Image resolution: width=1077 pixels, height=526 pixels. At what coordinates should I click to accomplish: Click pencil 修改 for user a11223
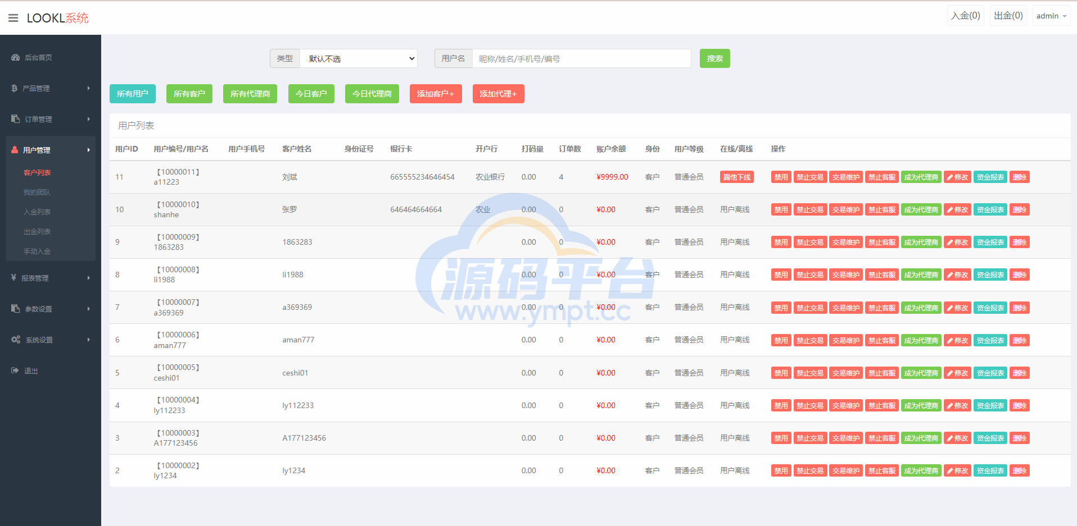[x=957, y=177]
